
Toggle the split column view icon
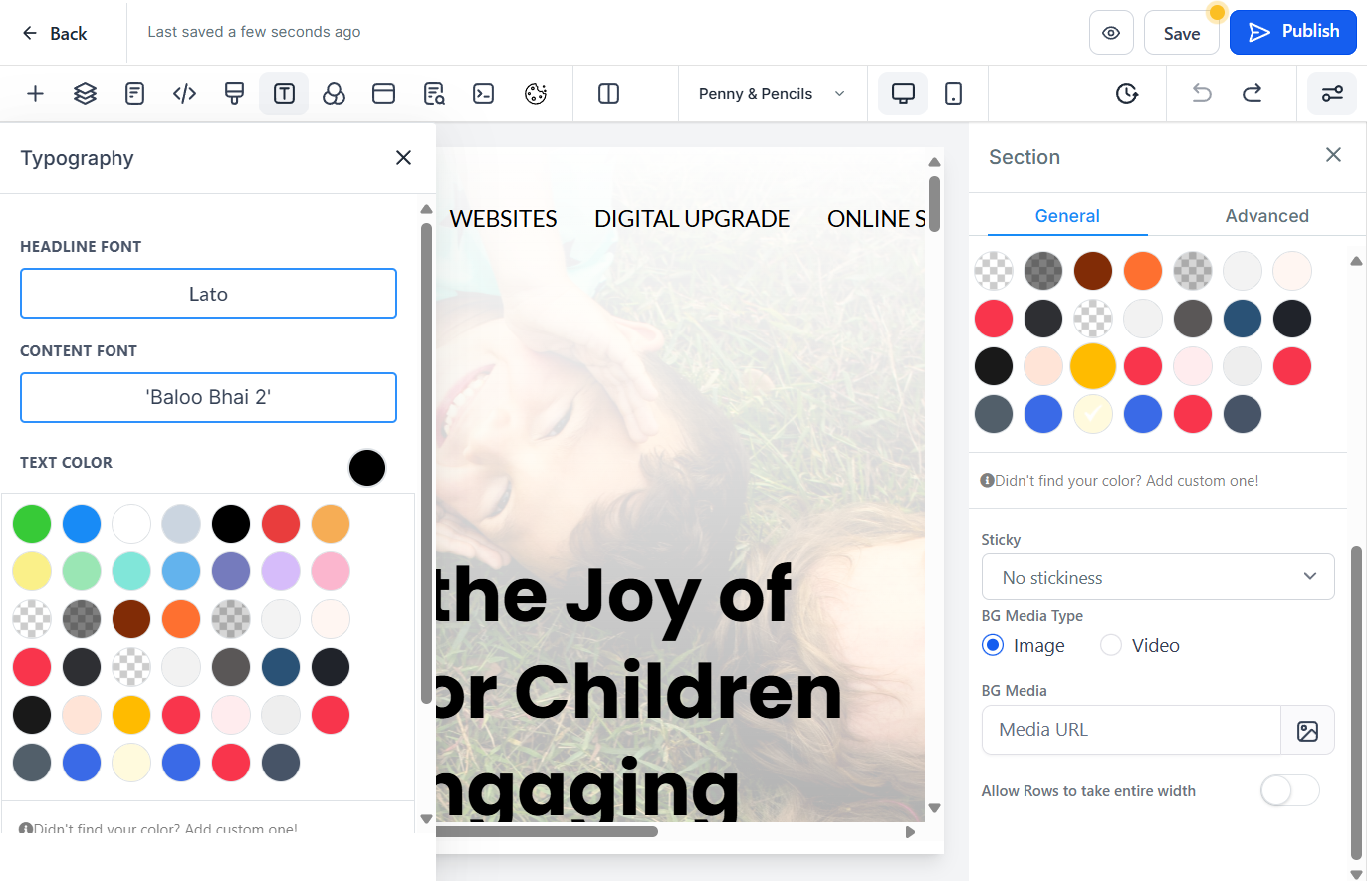(608, 94)
